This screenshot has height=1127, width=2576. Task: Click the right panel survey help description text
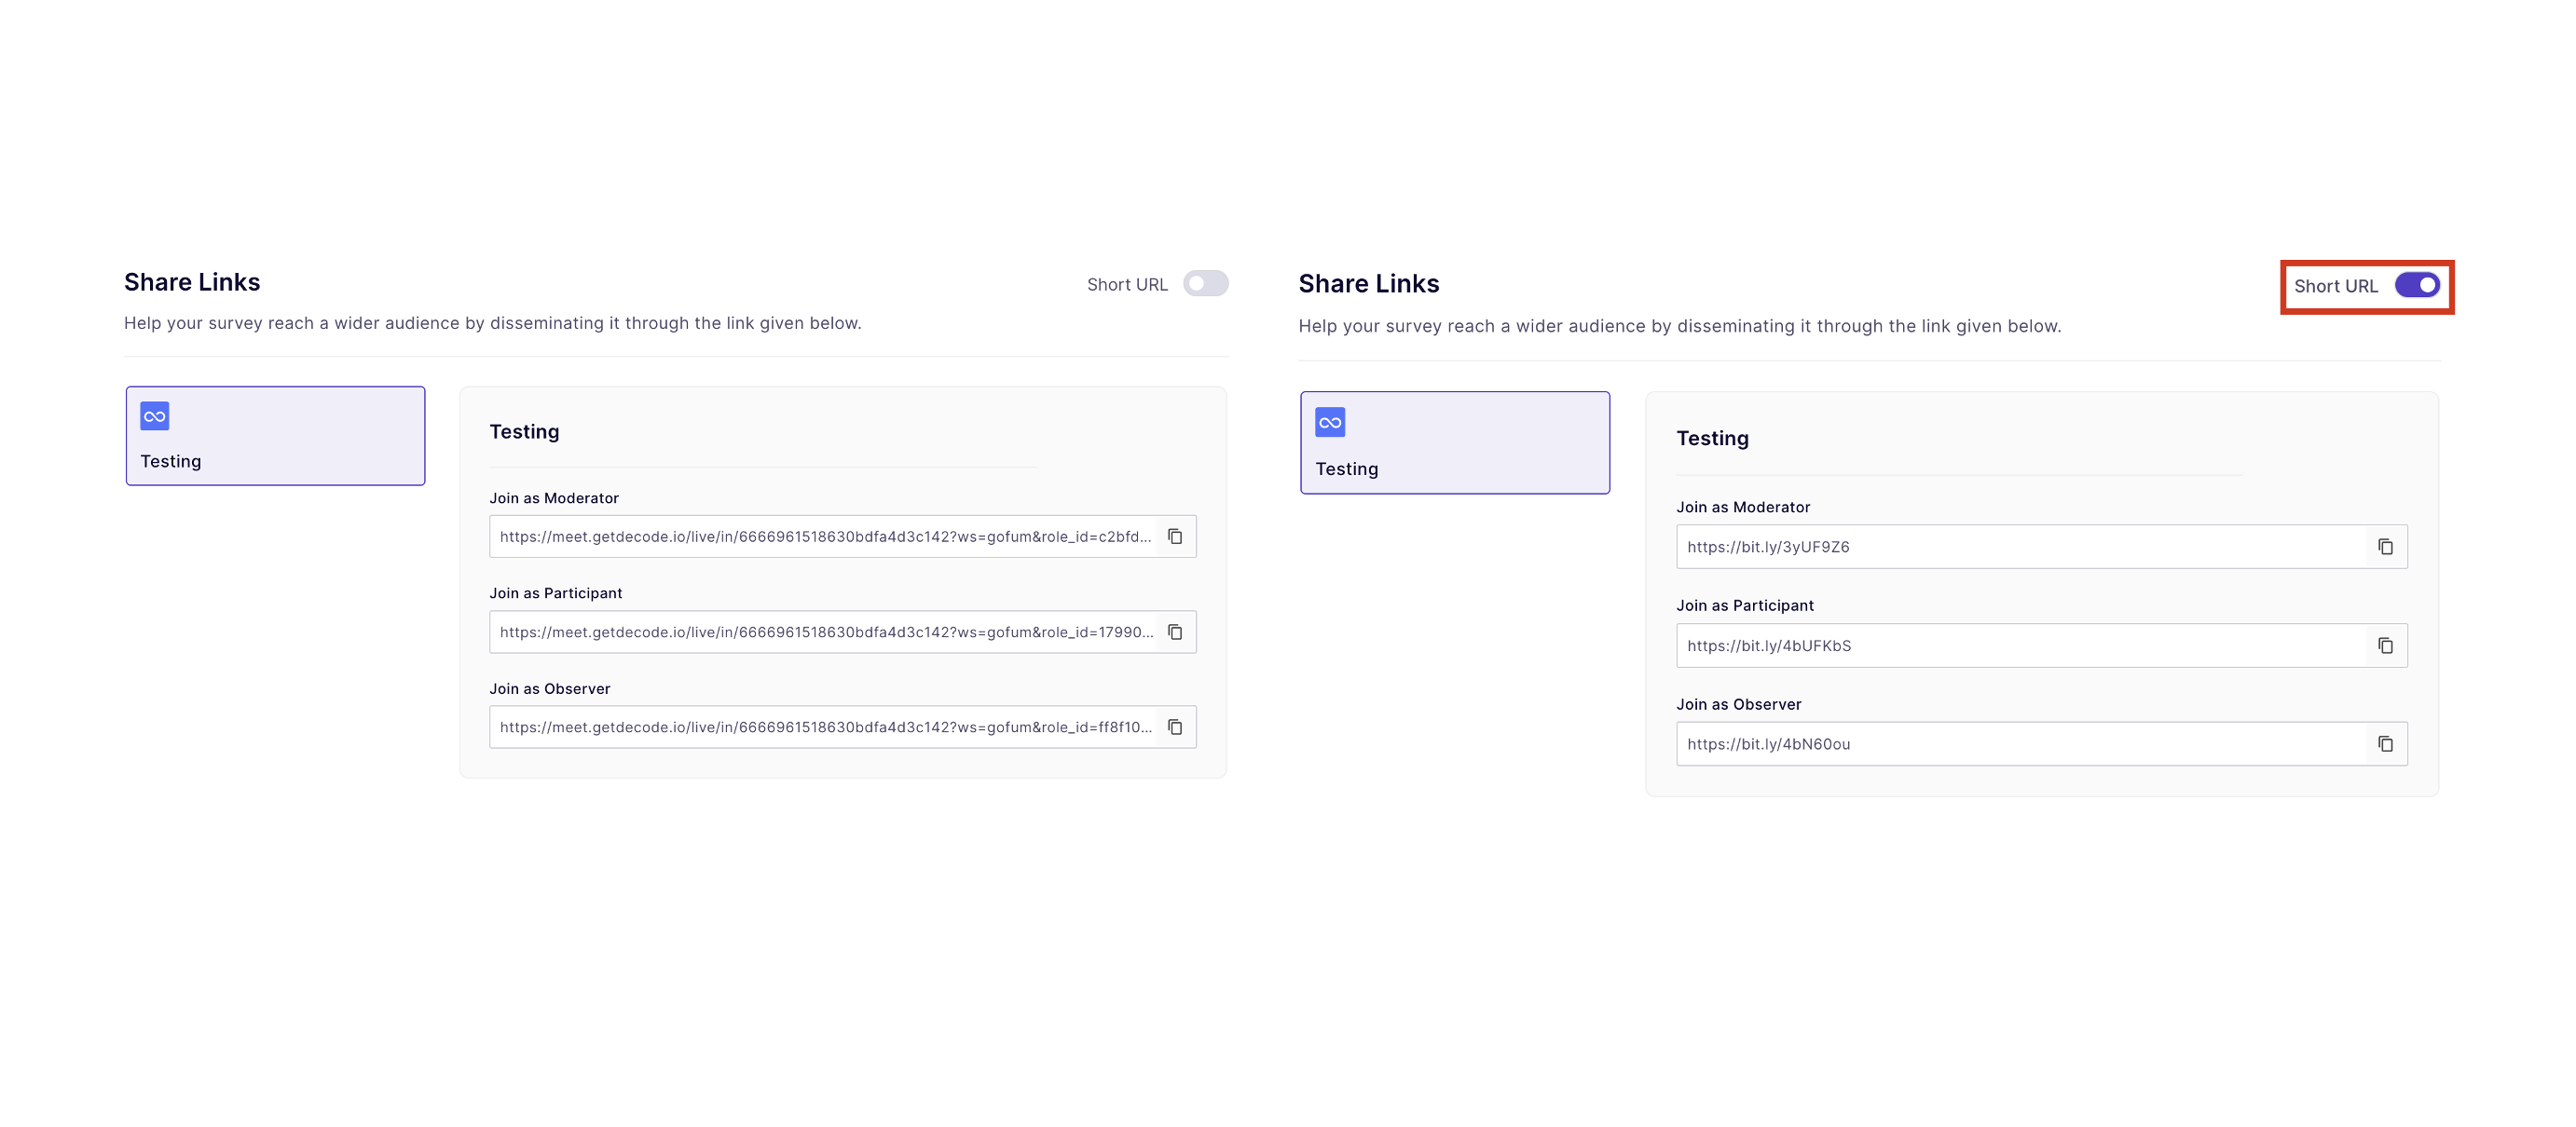click(x=1680, y=327)
